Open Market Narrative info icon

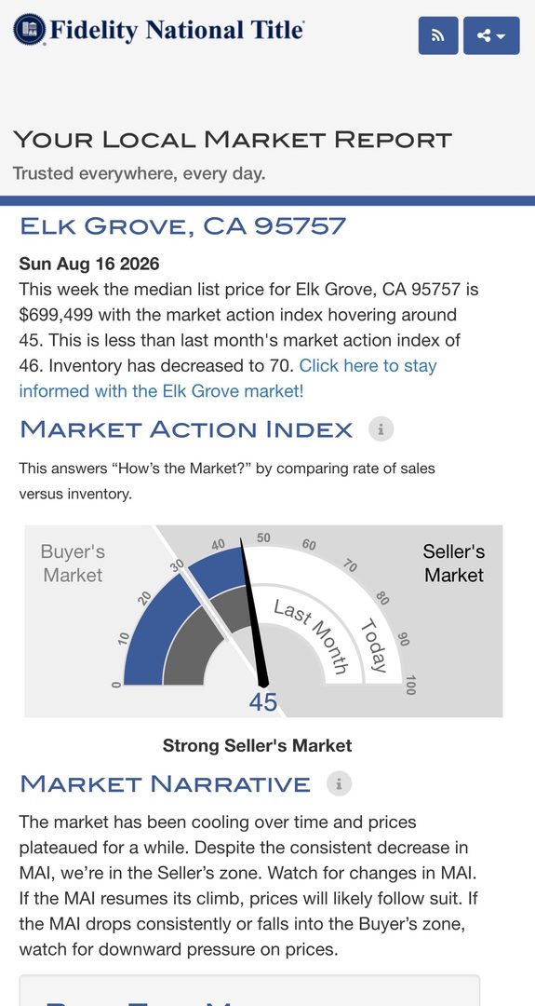(x=339, y=783)
